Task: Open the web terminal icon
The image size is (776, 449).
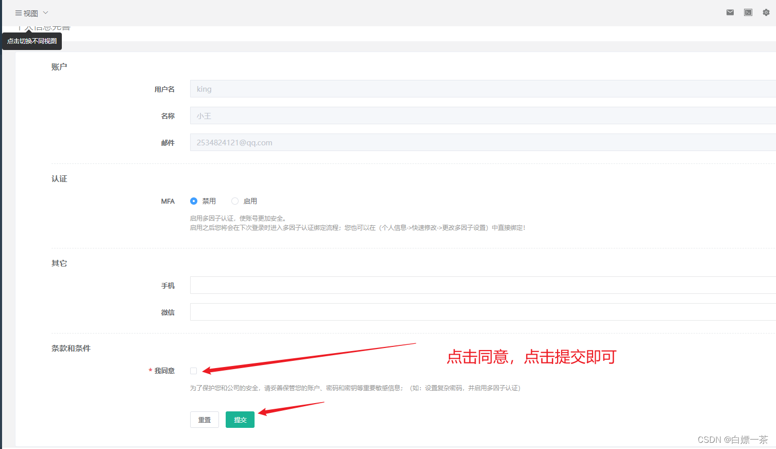Action: point(748,12)
